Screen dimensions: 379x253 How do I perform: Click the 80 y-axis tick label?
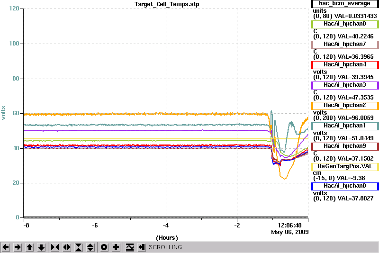click(16, 79)
